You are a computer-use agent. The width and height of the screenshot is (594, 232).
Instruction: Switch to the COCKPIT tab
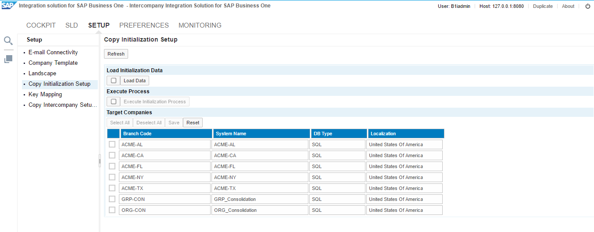click(x=41, y=25)
